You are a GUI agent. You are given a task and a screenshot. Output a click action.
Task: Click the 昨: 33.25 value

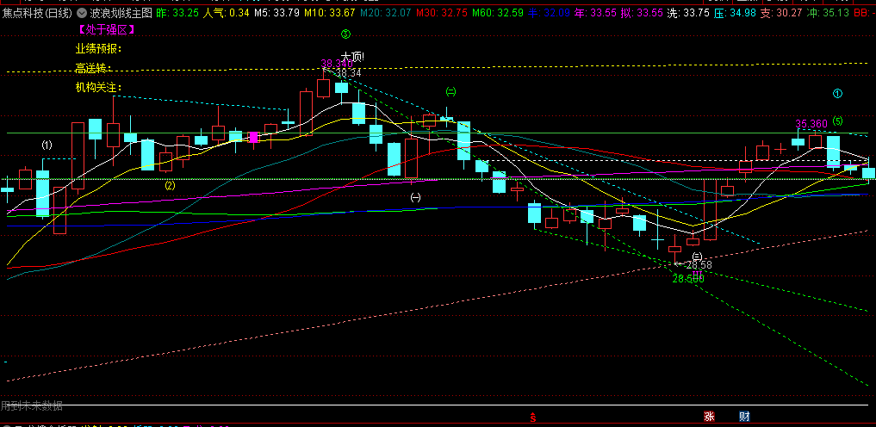(x=177, y=12)
